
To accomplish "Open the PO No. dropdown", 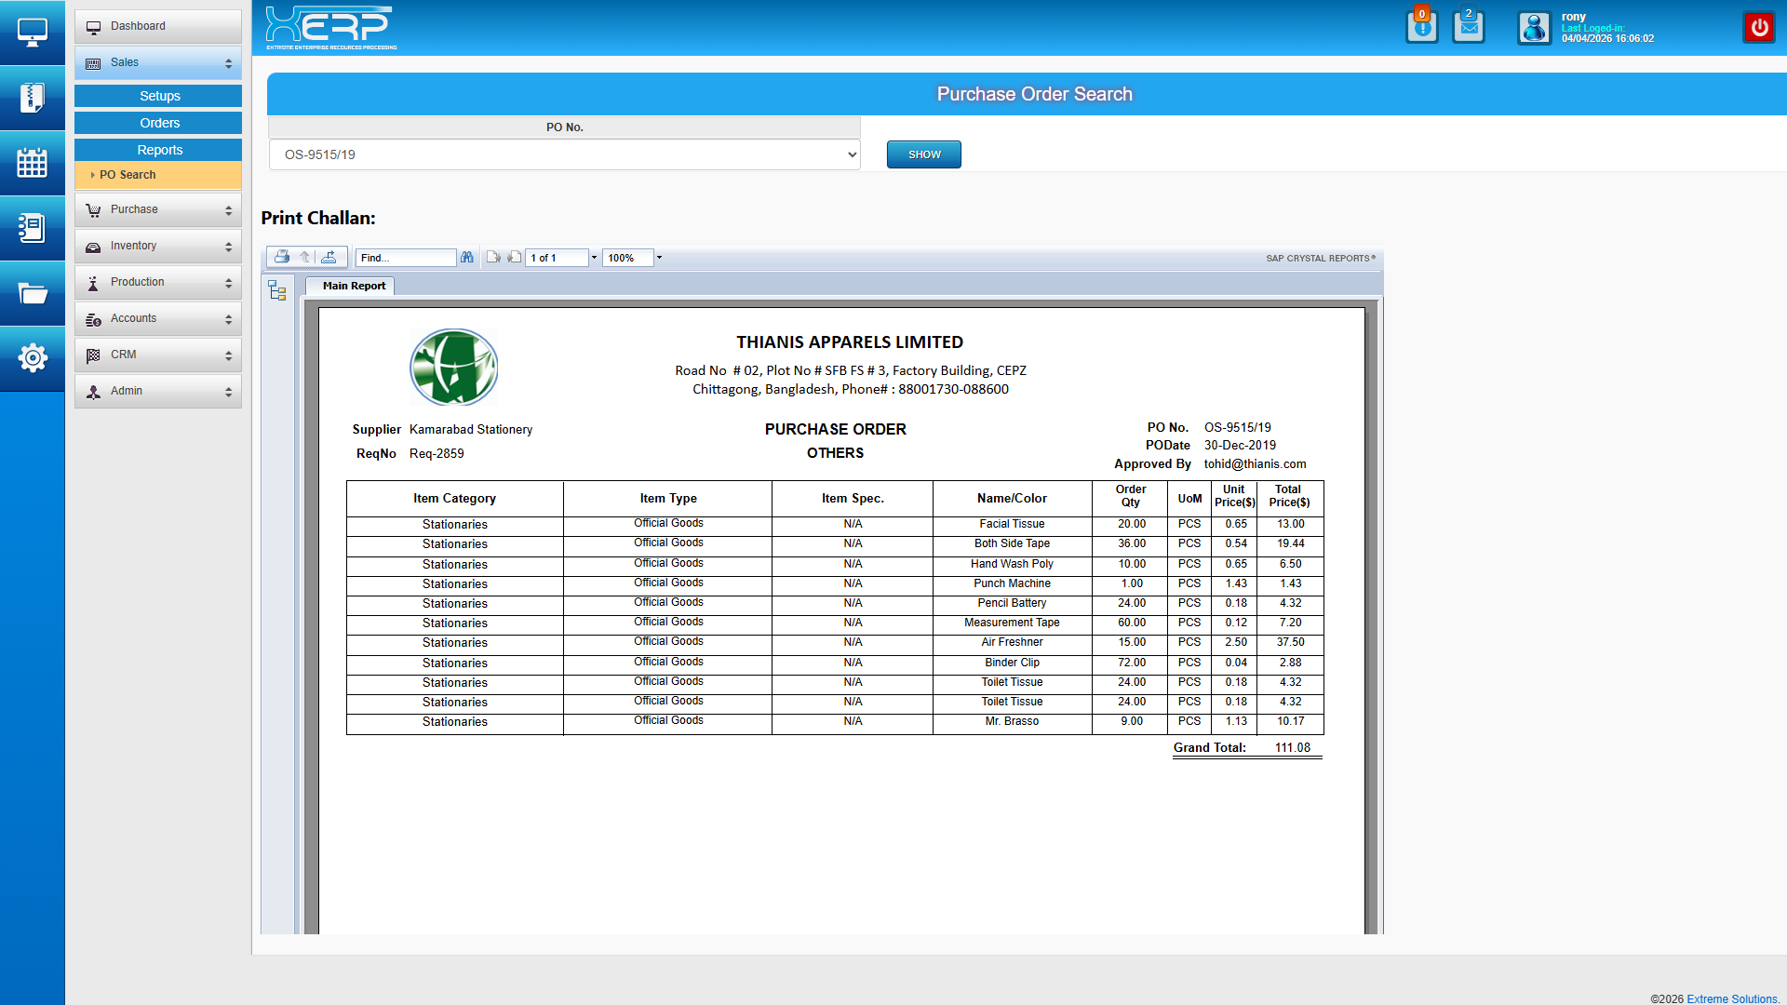I will (564, 154).
